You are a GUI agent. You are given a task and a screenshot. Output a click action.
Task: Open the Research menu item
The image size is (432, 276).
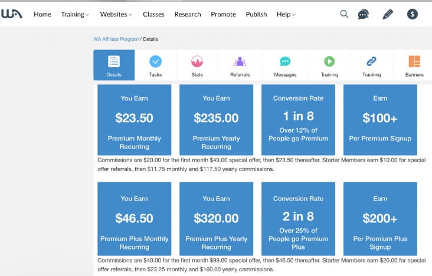coord(188,14)
